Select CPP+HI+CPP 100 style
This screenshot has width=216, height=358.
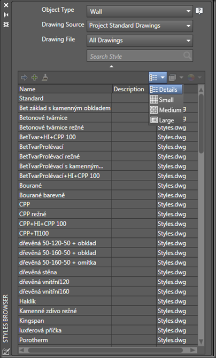pos(65,224)
